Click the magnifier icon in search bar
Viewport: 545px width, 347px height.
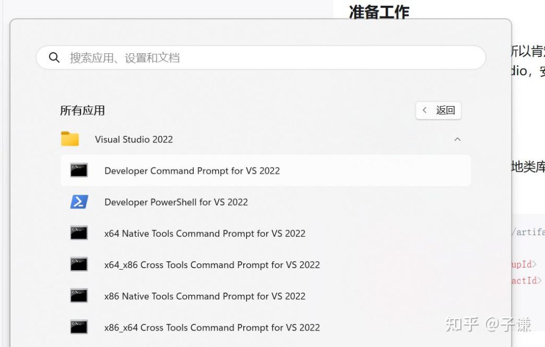(54, 58)
